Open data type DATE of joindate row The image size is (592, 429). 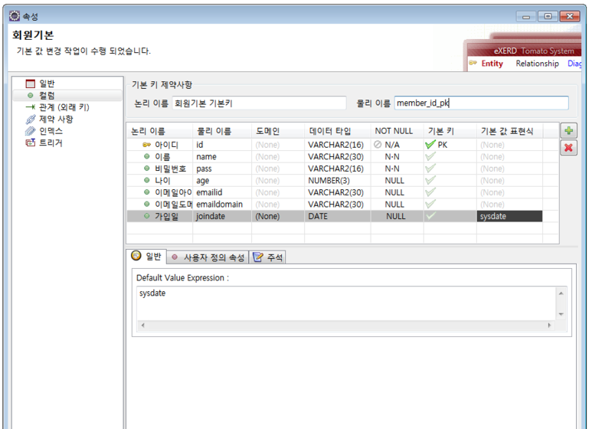[x=338, y=216]
